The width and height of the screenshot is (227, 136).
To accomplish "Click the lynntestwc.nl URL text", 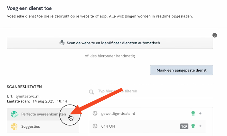I will (28, 96).
